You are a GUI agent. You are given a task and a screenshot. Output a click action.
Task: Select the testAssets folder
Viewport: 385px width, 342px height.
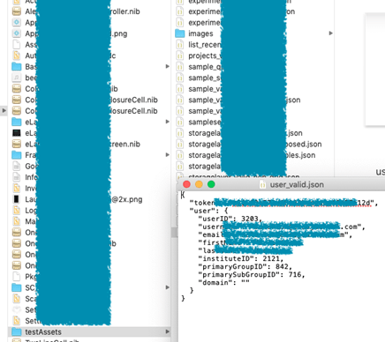(89, 331)
